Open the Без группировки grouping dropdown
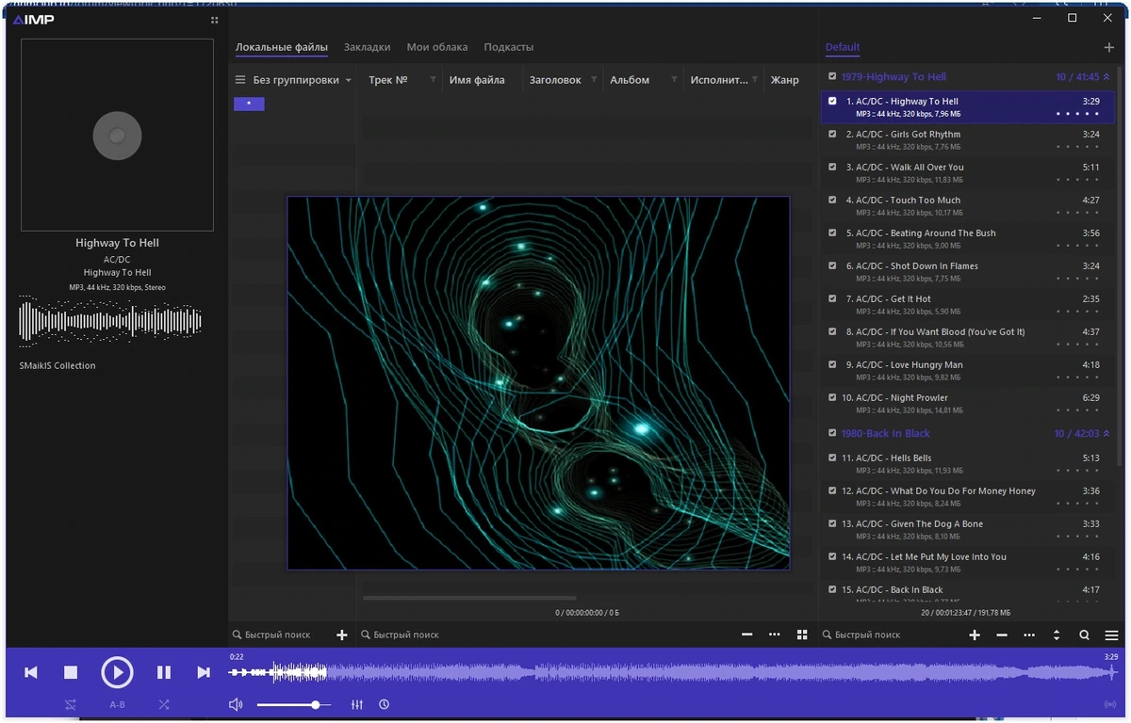This screenshot has width=1131, height=723. (303, 80)
